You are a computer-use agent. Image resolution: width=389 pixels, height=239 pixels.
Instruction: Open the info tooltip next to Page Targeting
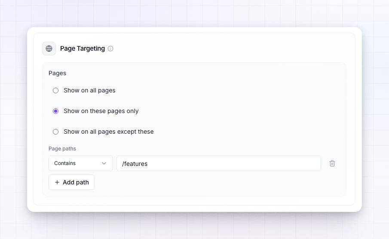click(x=110, y=49)
